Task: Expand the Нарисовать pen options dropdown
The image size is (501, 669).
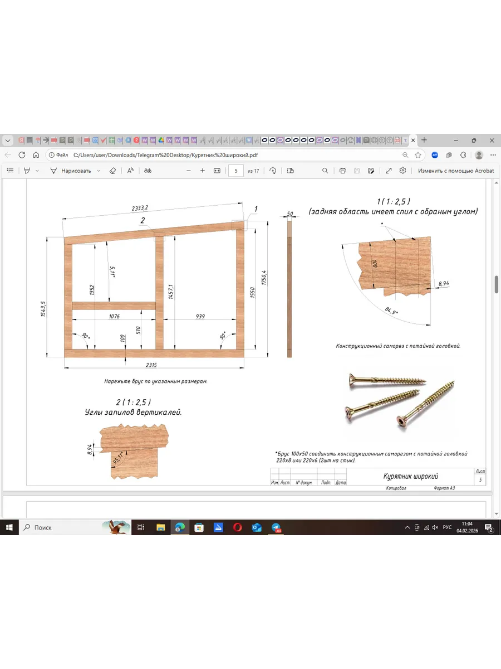Action: pos(99,171)
